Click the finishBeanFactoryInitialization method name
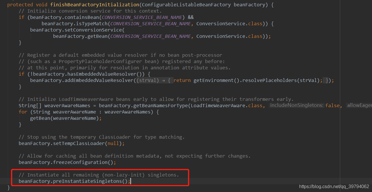 [x=95, y=5]
